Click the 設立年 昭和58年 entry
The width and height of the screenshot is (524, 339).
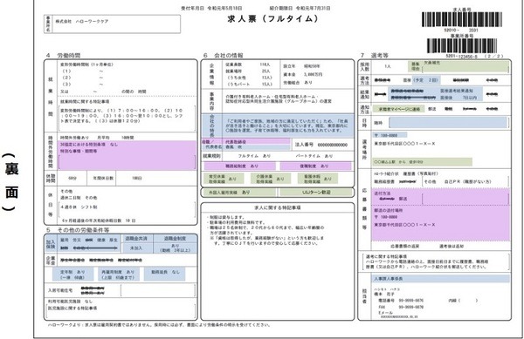[302, 66]
